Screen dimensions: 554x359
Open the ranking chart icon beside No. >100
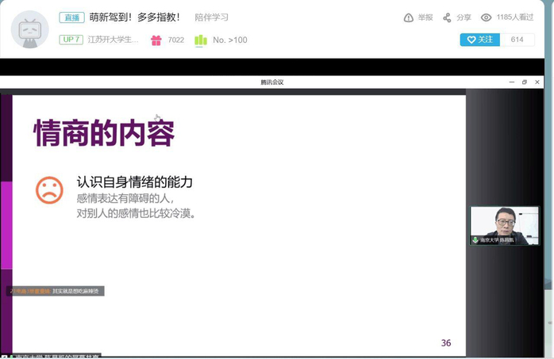[200, 40]
